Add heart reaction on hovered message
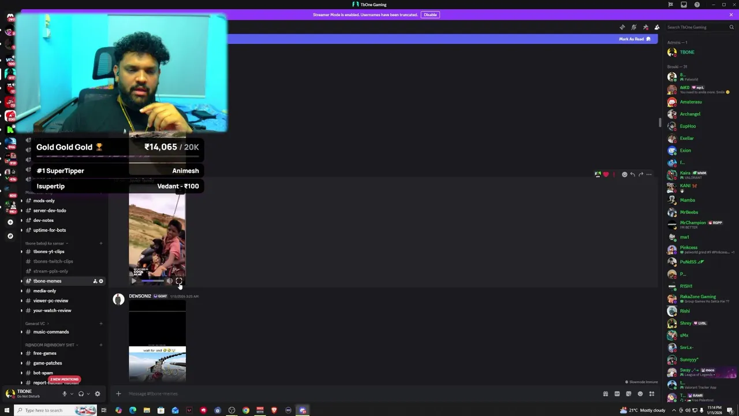The width and height of the screenshot is (739, 416). (606, 174)
